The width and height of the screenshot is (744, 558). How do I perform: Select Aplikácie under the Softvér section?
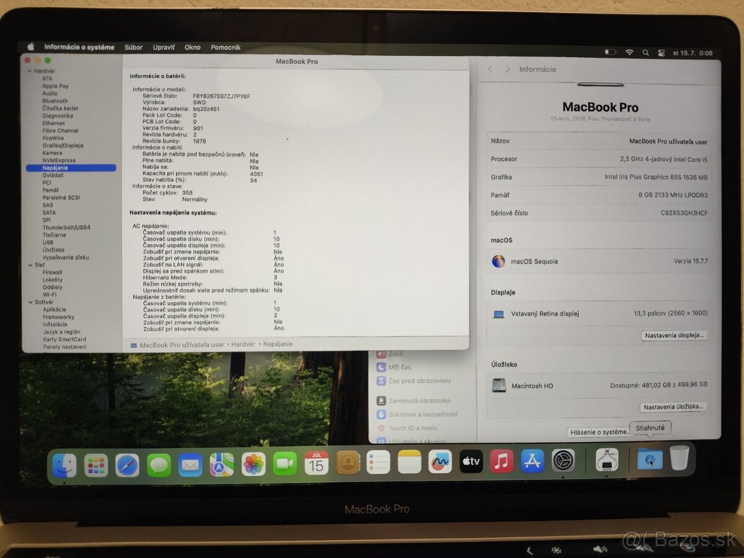coord(54,309)
